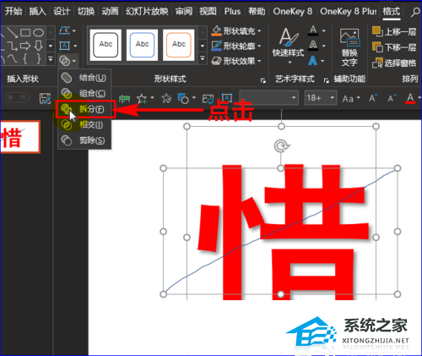Viewport: 422px width, 356px height.
Task: Apply the blue outline Abc style
Action: [142, 45]
